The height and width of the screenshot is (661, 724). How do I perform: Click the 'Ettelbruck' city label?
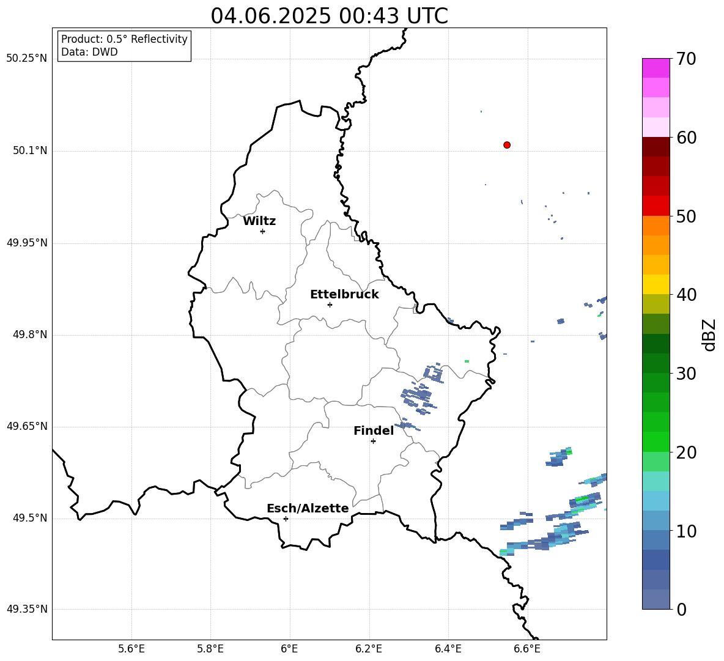click(x=344, y=295)
